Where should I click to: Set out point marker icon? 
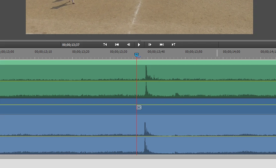(174, 45)
